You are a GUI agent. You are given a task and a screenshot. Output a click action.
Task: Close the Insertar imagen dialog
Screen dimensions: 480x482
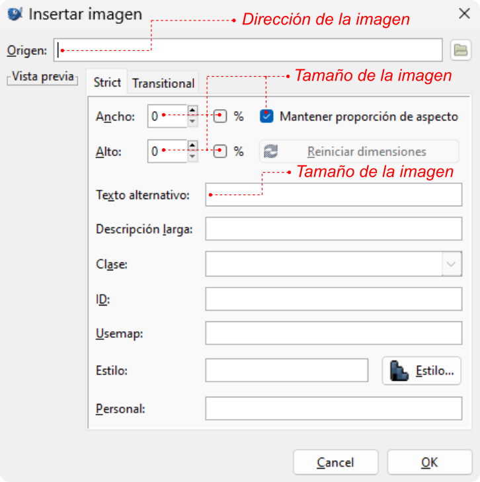pyautogui.click(x=464, y=13)
